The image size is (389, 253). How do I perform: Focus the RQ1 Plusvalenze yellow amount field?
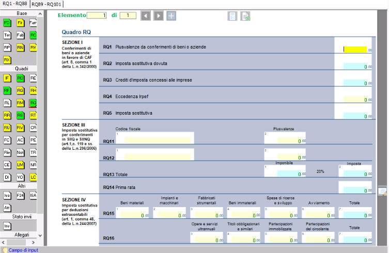(355, 50)
